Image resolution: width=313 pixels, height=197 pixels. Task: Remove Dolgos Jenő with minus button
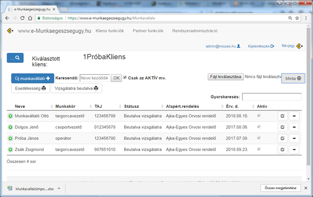[x=294, y=127]
